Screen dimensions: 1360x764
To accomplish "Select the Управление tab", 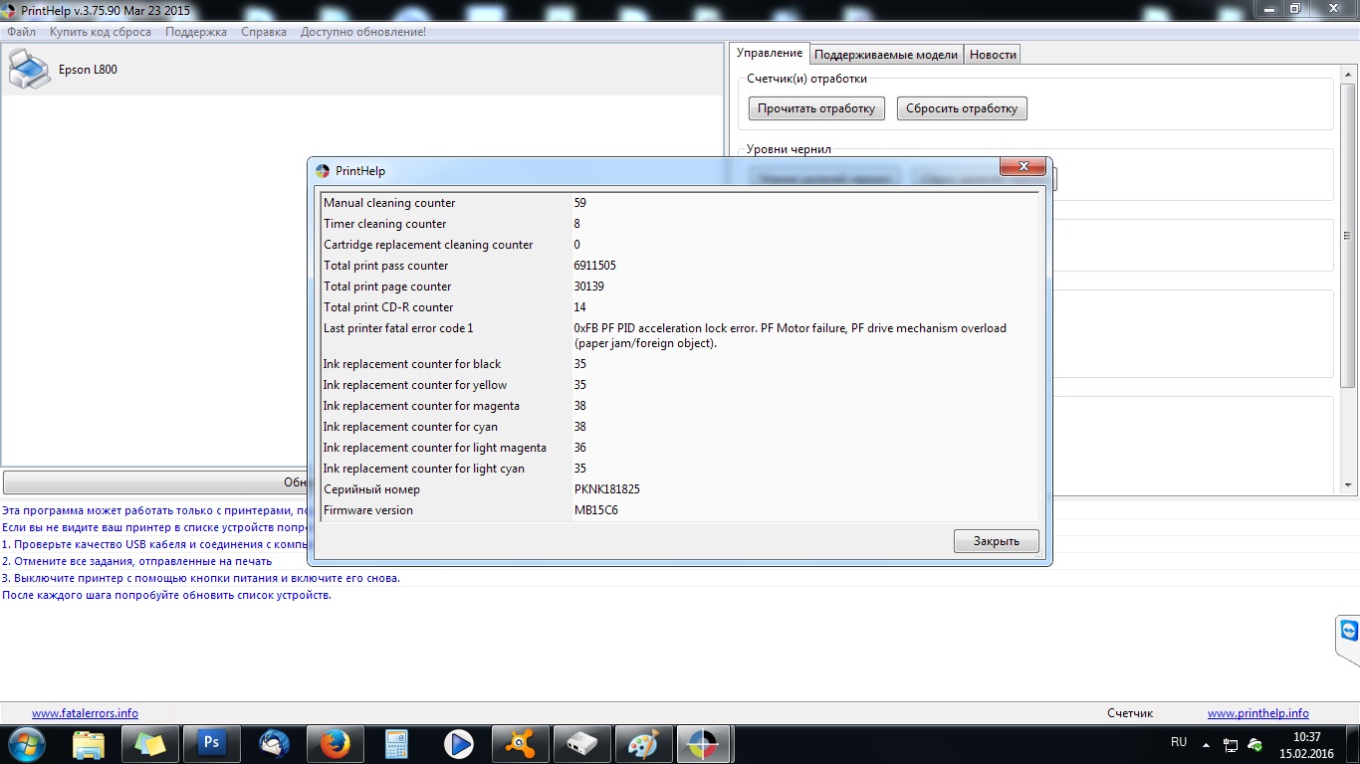I will point(770,53).
